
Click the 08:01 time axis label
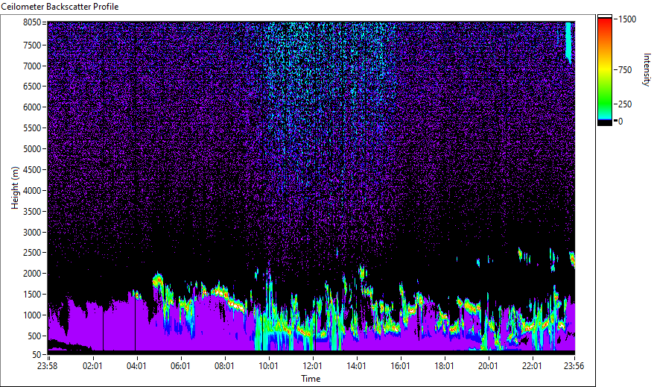pyautogui.click(x=224, y=366)
